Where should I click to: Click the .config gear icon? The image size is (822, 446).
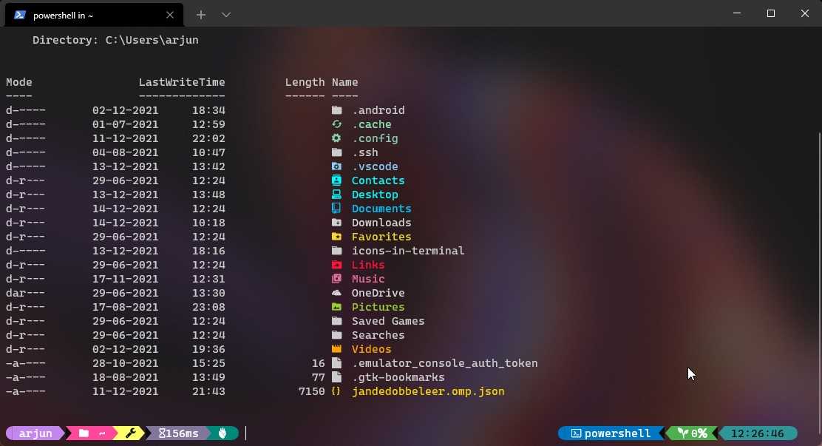336,138
